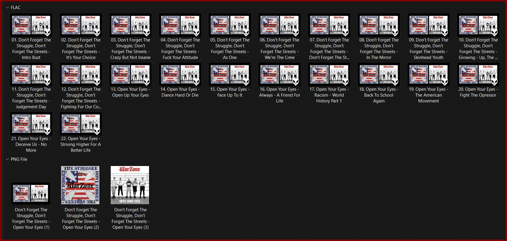Open PNG thumbnail Open Your Eyes (2)
This screenshot has width=507, height=241.
pyautogui.click(x=80, y=185)
